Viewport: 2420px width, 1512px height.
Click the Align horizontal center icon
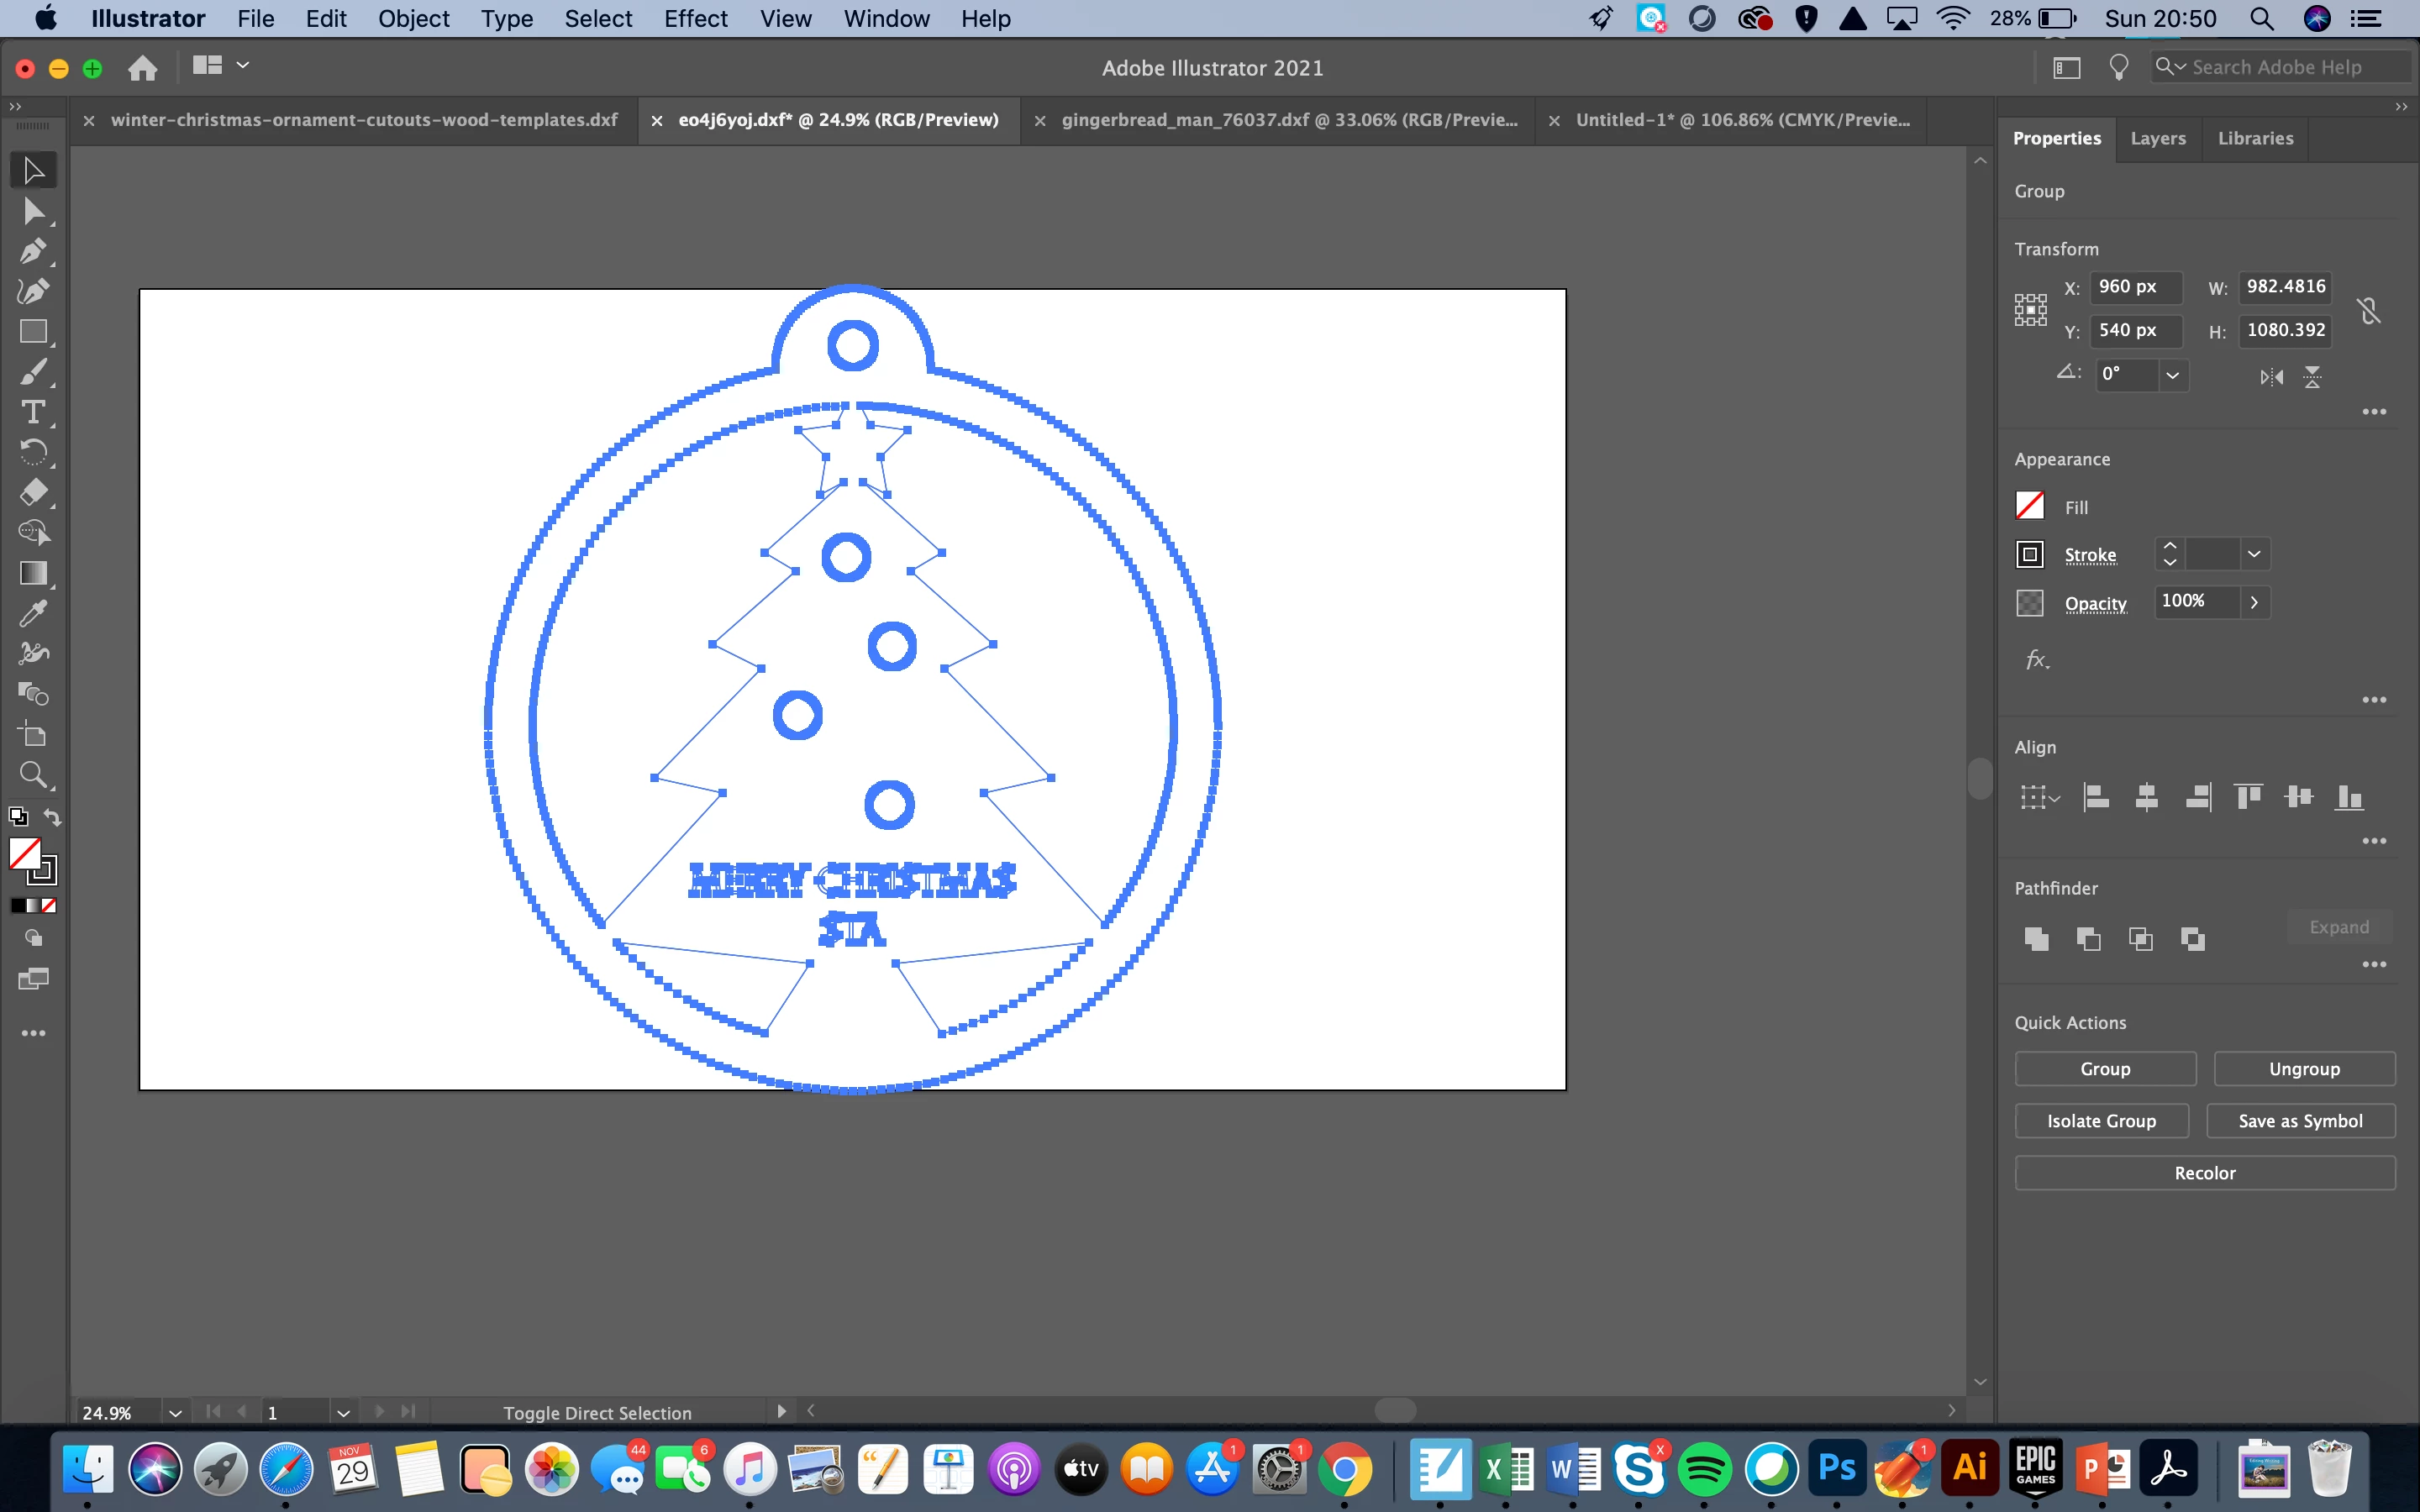2146,797
